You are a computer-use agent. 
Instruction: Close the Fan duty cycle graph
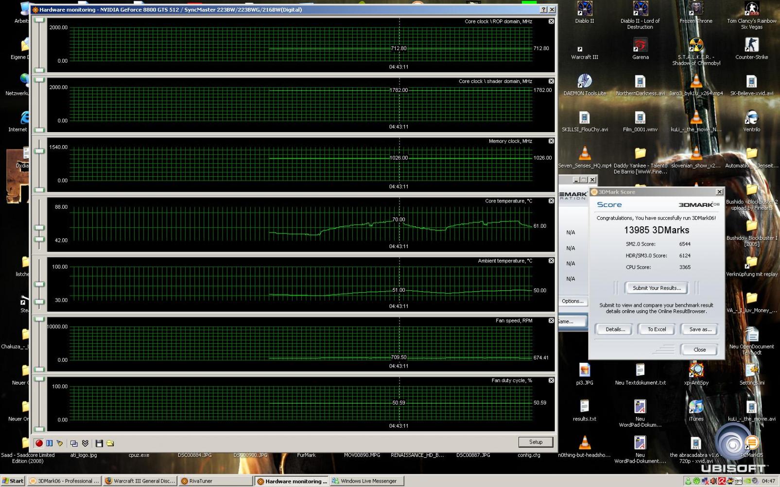[551, 380]
